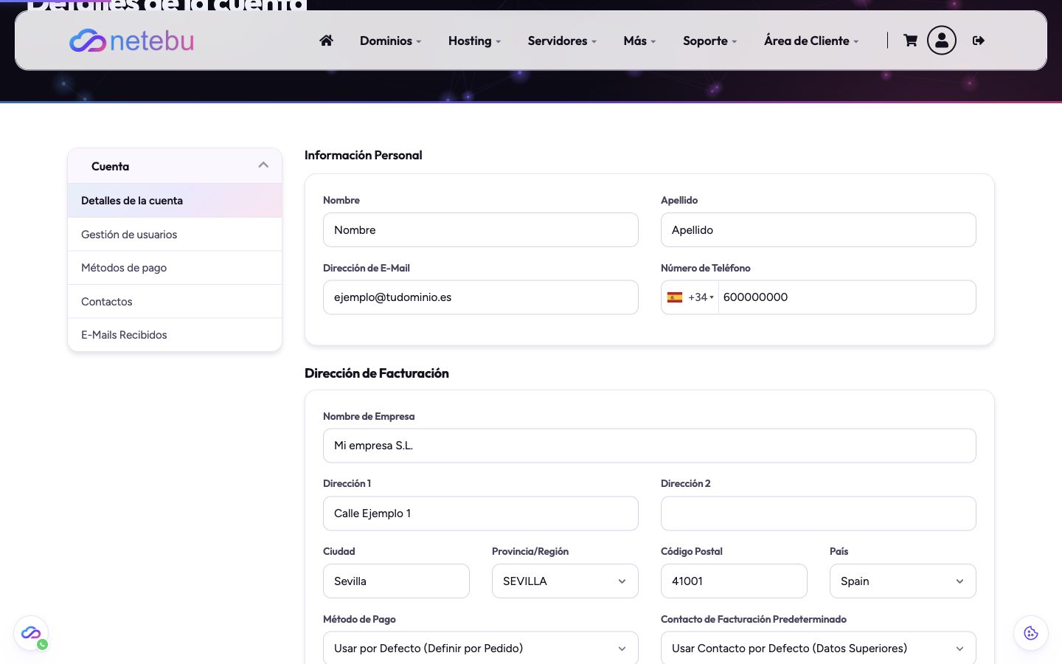
Task: Click the Spain flag in phone field
Action: [x=675, y=297]
